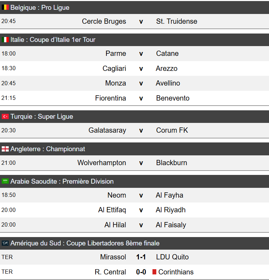
Task: Open the Fiorentina v Benevento match row
Action: click(x=134, y=98)
